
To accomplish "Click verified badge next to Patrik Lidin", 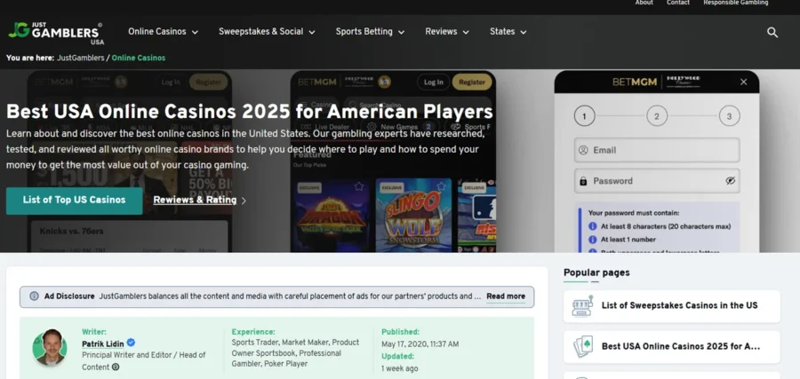I will 132,343.
